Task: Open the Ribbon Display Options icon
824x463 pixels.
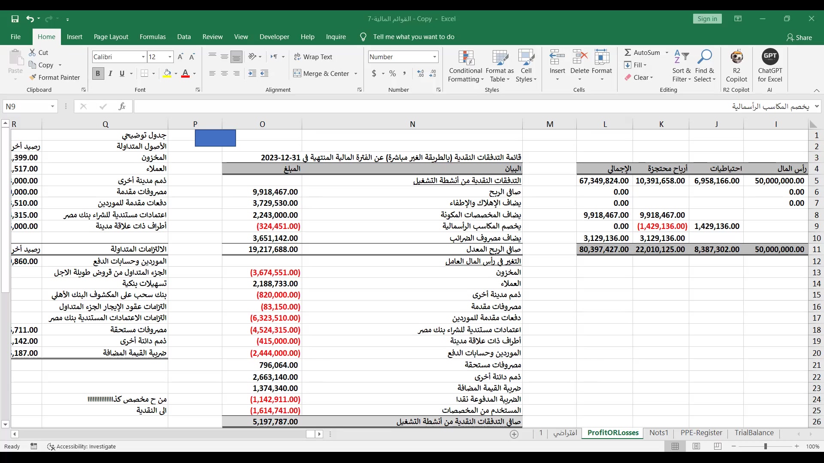Action: 738,19
